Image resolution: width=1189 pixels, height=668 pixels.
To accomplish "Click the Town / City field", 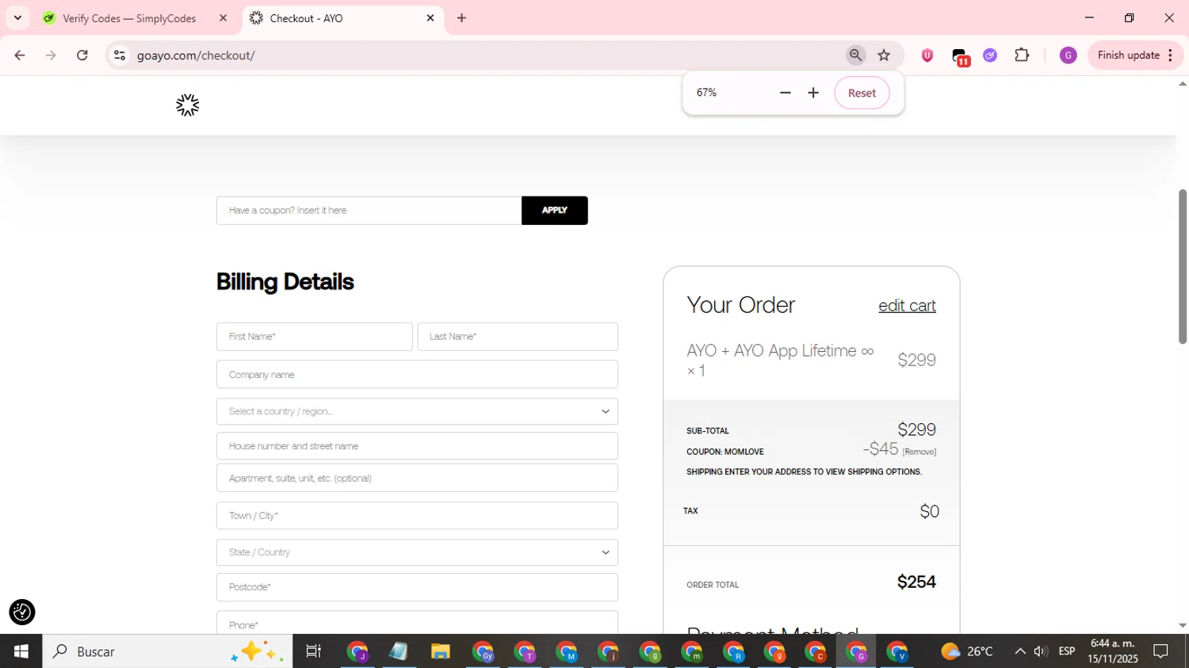I will pos(417,515).
